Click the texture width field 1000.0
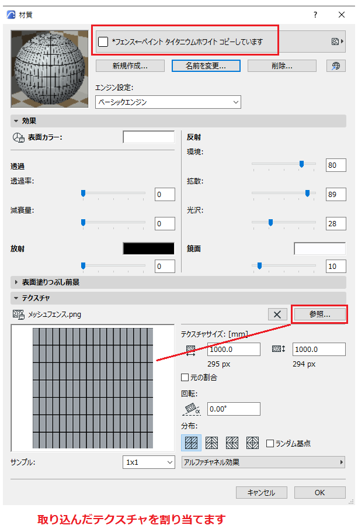This screenshot has width=358, height=532. (x=234, y=349)
